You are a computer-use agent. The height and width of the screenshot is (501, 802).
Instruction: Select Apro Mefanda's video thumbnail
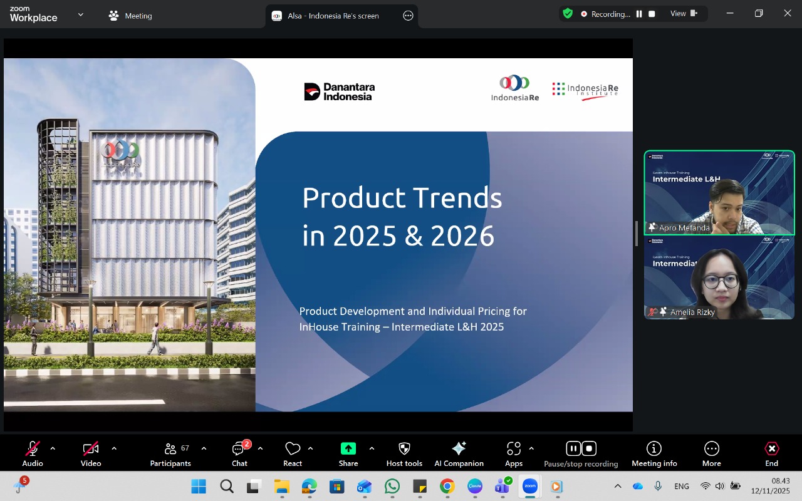point(719,193)
